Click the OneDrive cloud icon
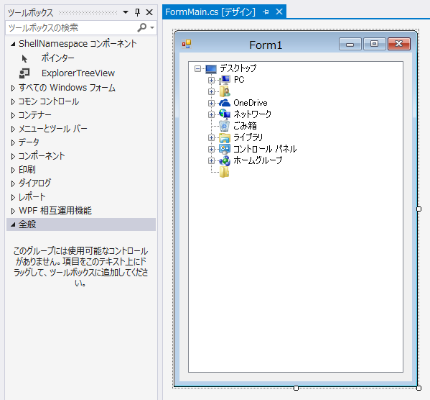This screenshot has height=400, width=430. pyautogui.click(x=225, y=103)
